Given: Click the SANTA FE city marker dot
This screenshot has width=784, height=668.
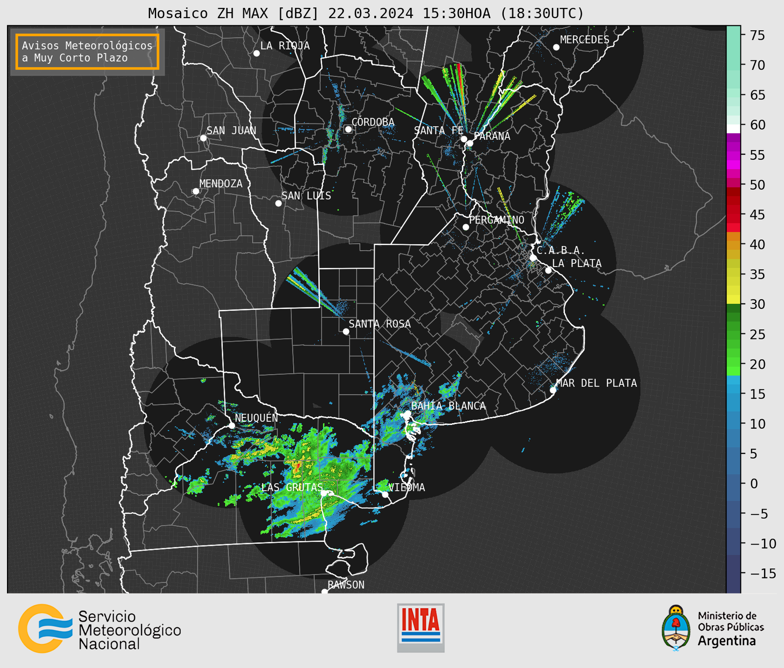Looking at the screenshot, I should 464,139.
